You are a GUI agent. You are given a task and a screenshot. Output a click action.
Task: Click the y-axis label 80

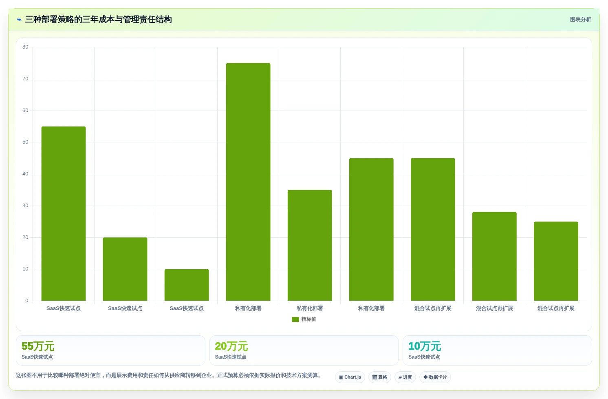[25, 47]
